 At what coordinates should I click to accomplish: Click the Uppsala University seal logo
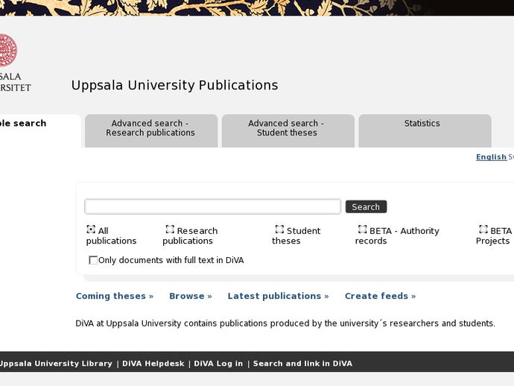pos(8,50)
